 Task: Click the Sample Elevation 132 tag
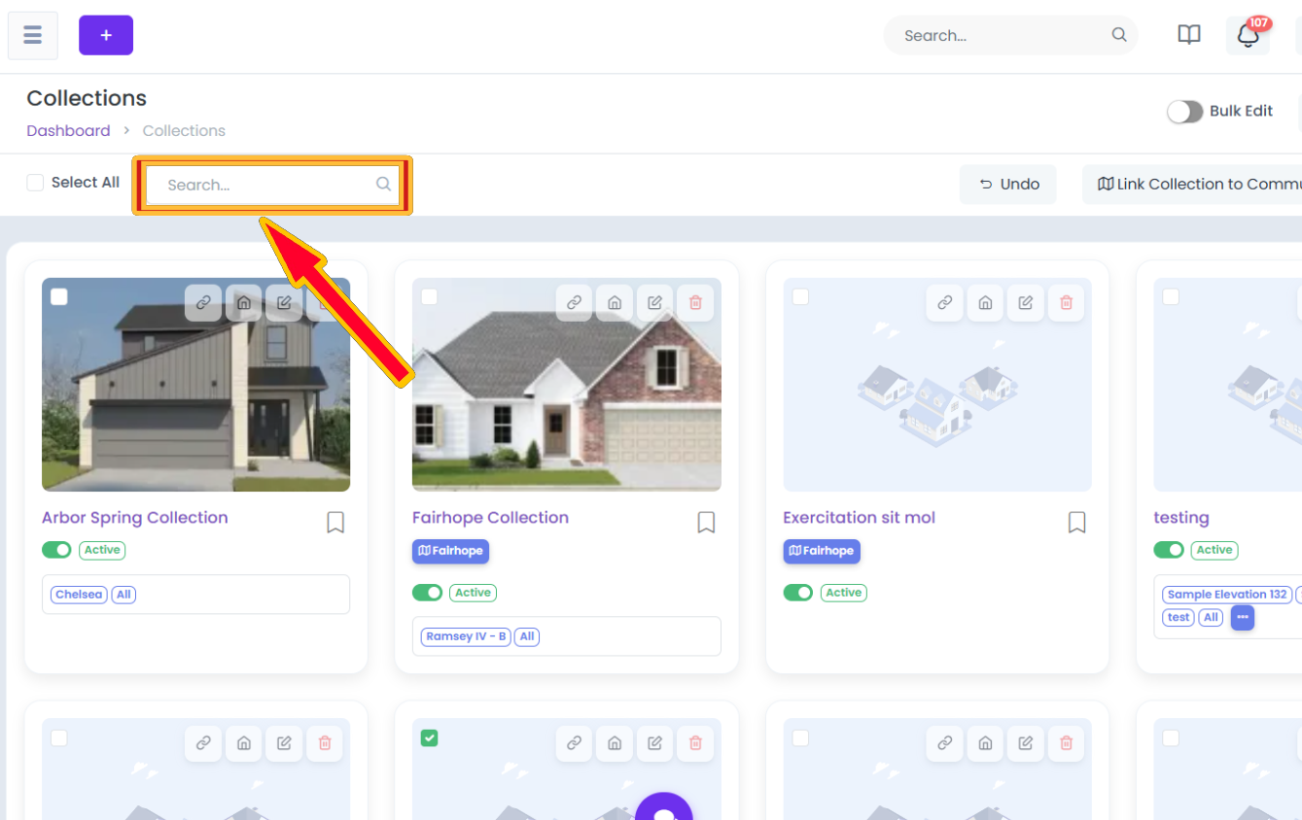click(1227, 595)
